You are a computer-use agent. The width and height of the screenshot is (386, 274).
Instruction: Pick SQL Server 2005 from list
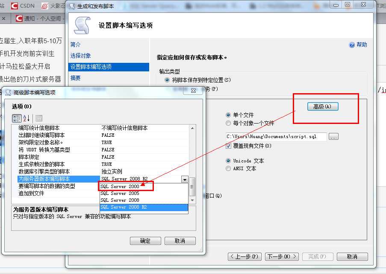tap(144, 193)
